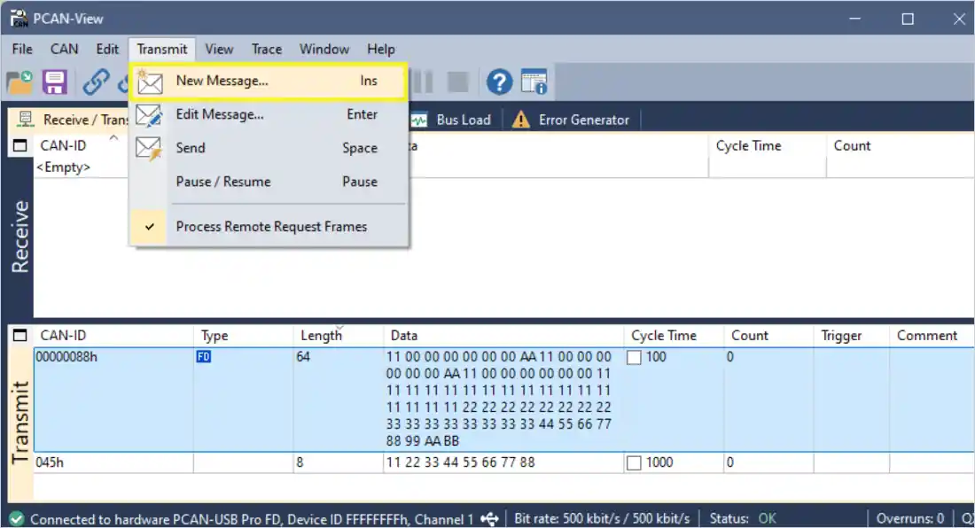
Task: Click the vertical Transmit panel label
Action: (x=19, y=423)
